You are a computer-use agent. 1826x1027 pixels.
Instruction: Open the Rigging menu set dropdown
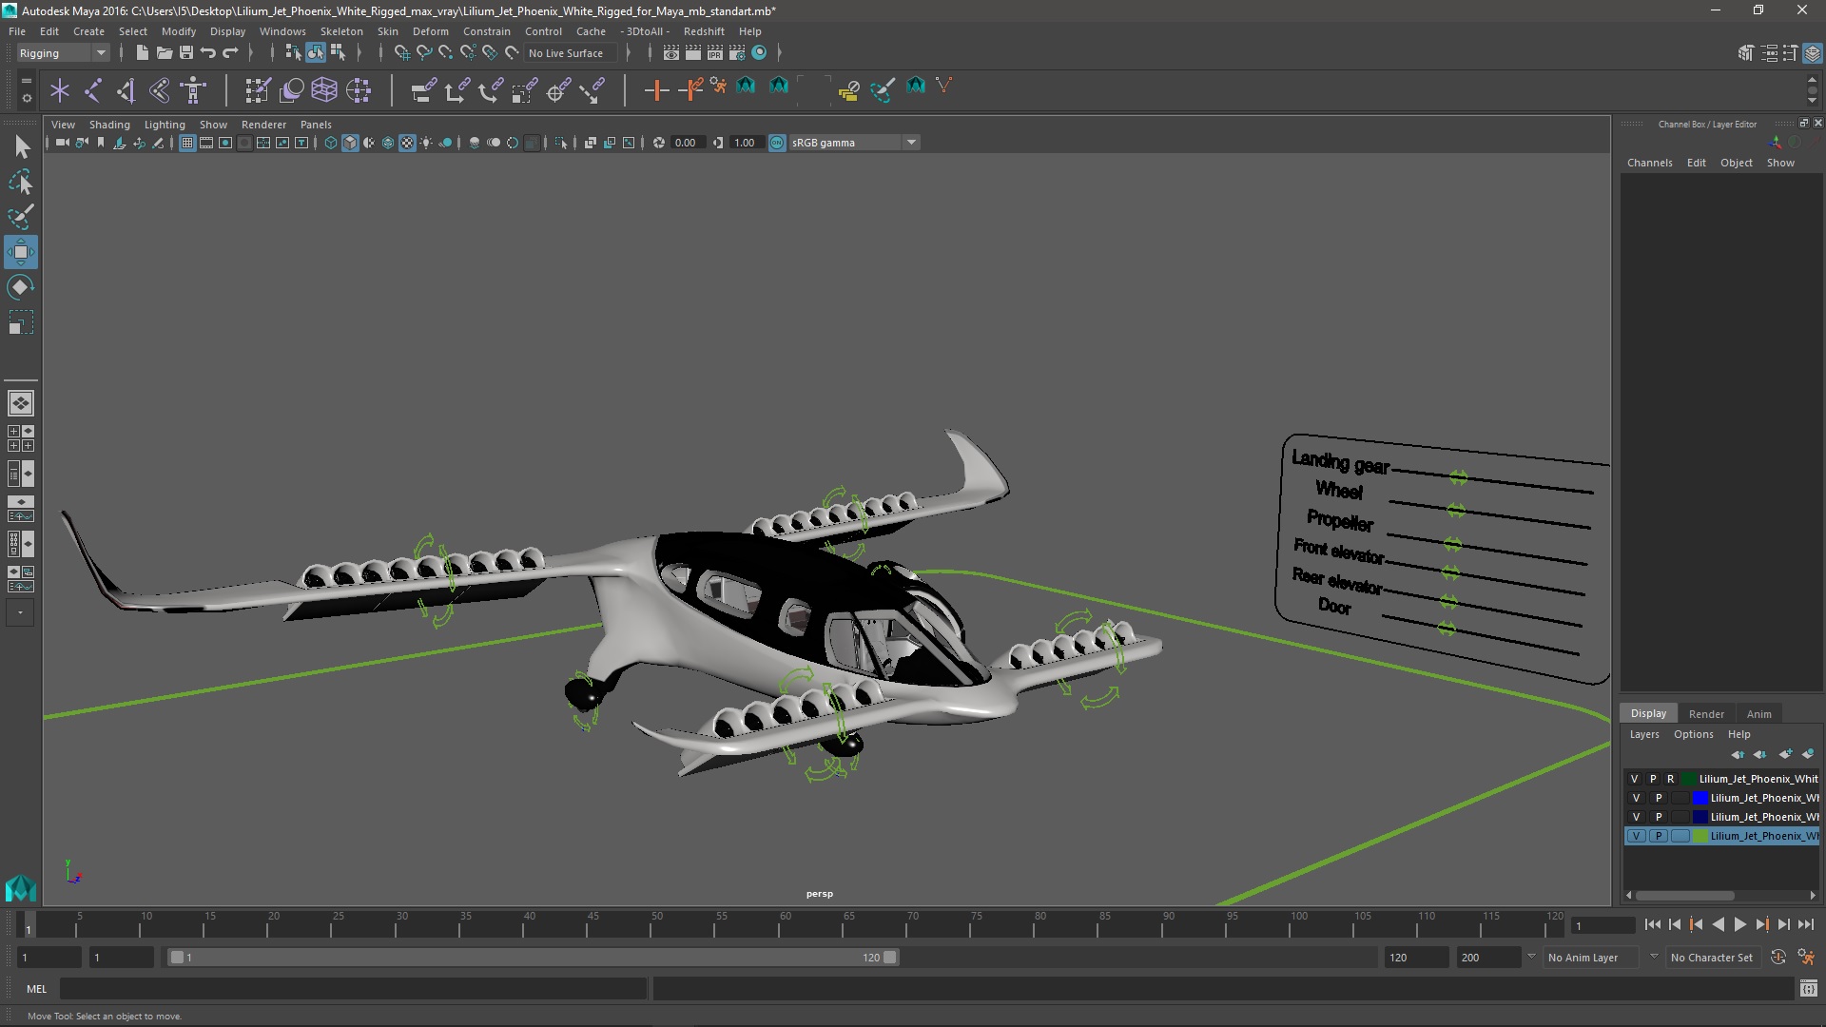pos(63,53)
